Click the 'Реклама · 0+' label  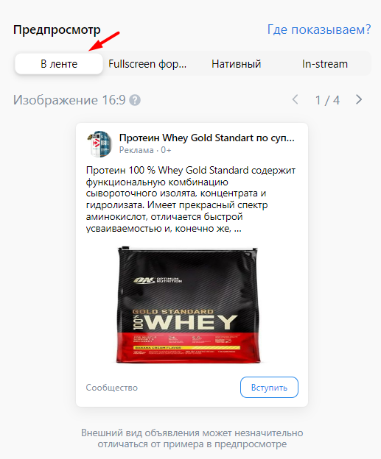[145, 150]
